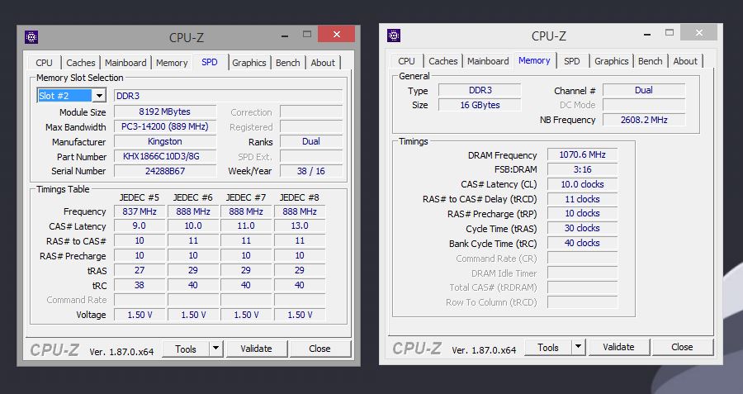Click JEDEC #5 CAS# Latency 9.0

pos(140,225)
